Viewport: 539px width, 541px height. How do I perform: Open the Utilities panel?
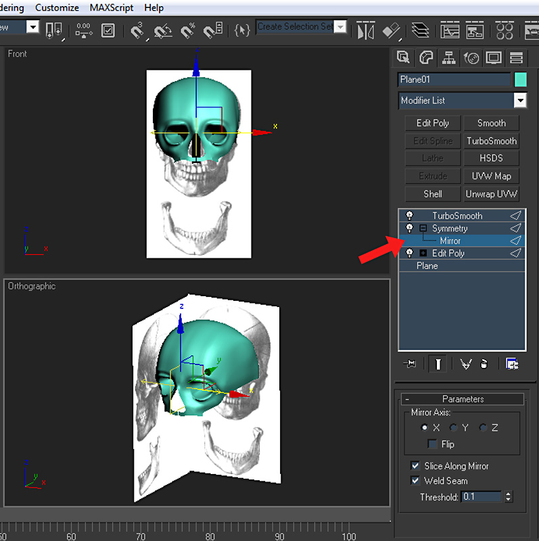[x=517, y=57]
